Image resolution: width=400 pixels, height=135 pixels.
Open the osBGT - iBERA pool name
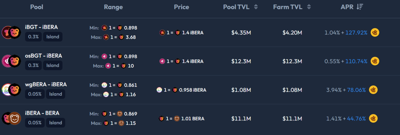pos(43,56)
